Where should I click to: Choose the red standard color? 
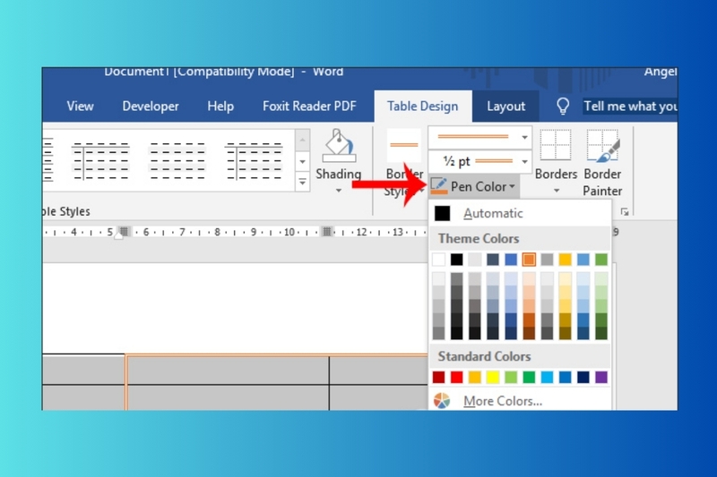(456, 377)
